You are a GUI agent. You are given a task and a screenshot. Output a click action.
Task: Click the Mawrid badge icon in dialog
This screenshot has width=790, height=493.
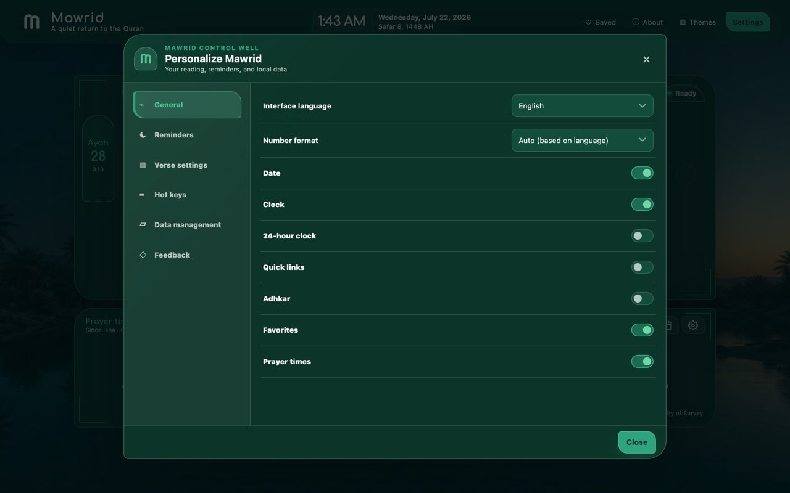click(146, 59)
